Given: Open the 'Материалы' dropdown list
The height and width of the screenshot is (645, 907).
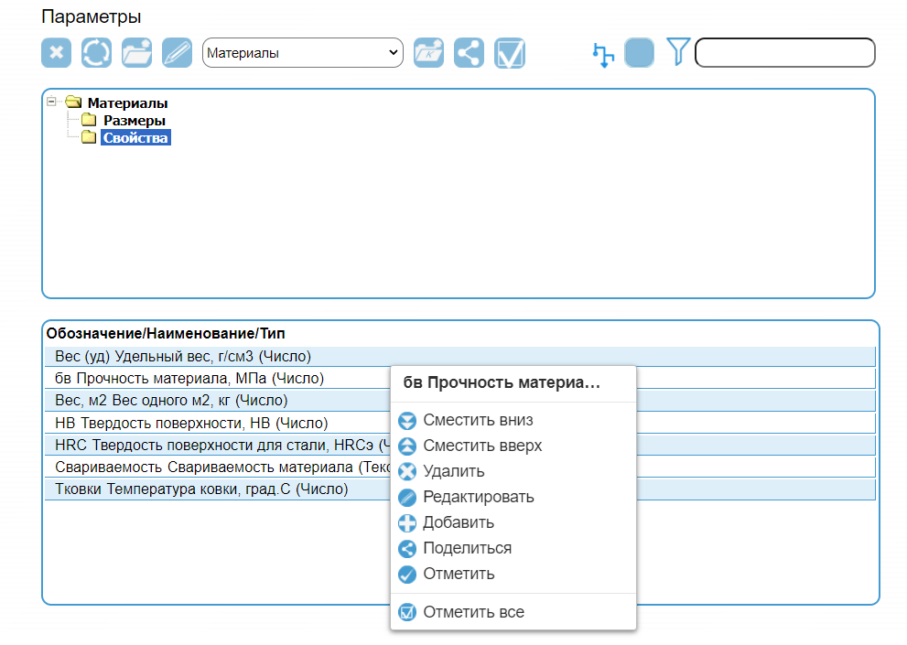Looking at the screenshot, I should (302, 53).
